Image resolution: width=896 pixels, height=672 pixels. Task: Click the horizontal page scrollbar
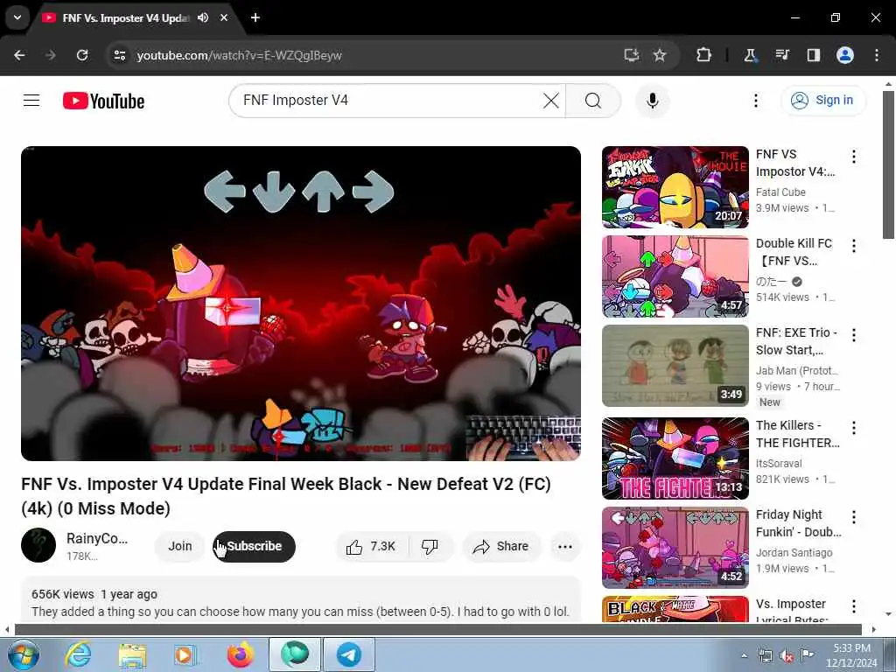[438, 630]
